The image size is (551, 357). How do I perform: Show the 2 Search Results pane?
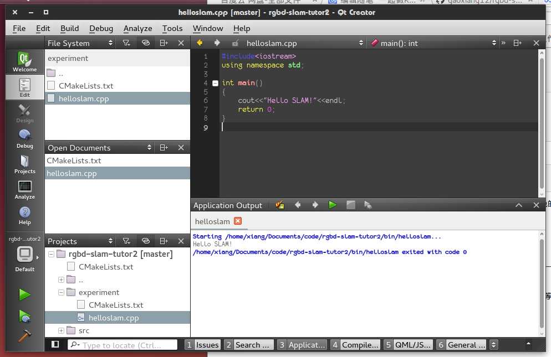(x=249, y=345)
